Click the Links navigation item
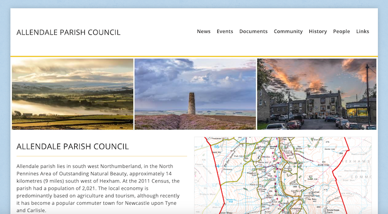 [362, 32]
